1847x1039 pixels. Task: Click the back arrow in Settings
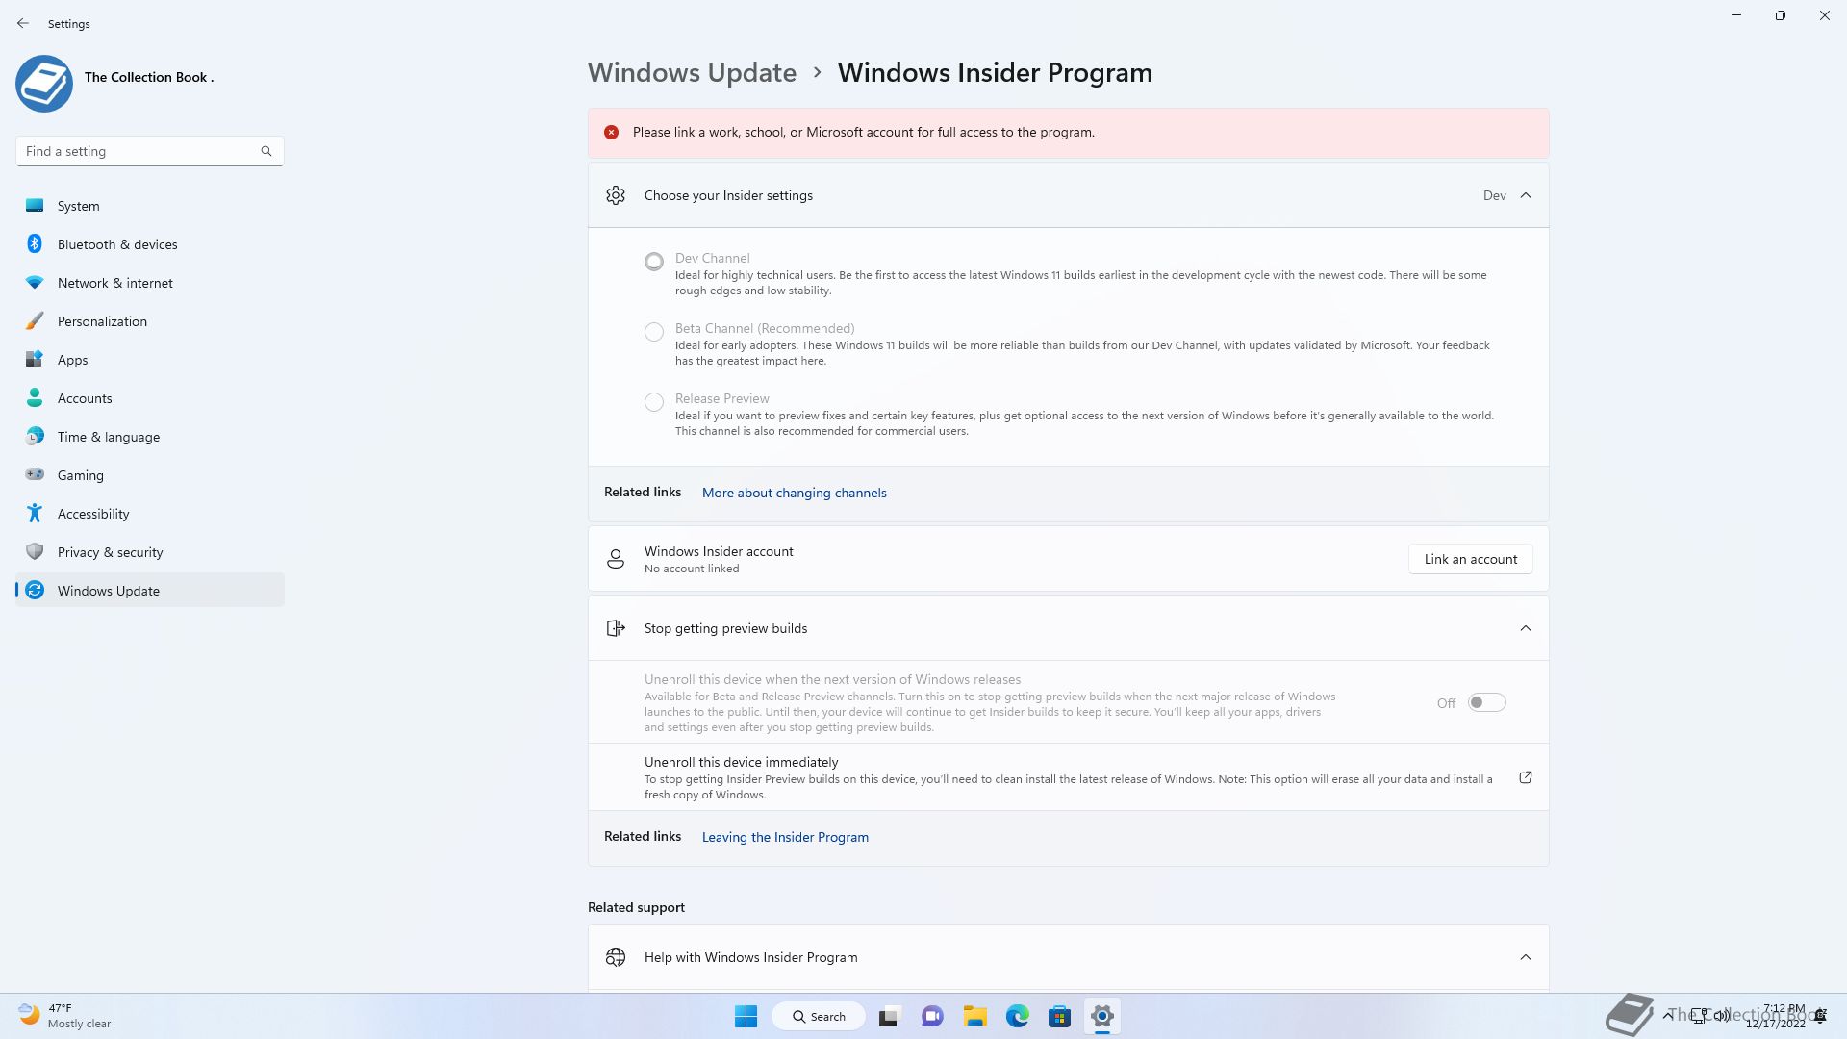pos(23,23)
